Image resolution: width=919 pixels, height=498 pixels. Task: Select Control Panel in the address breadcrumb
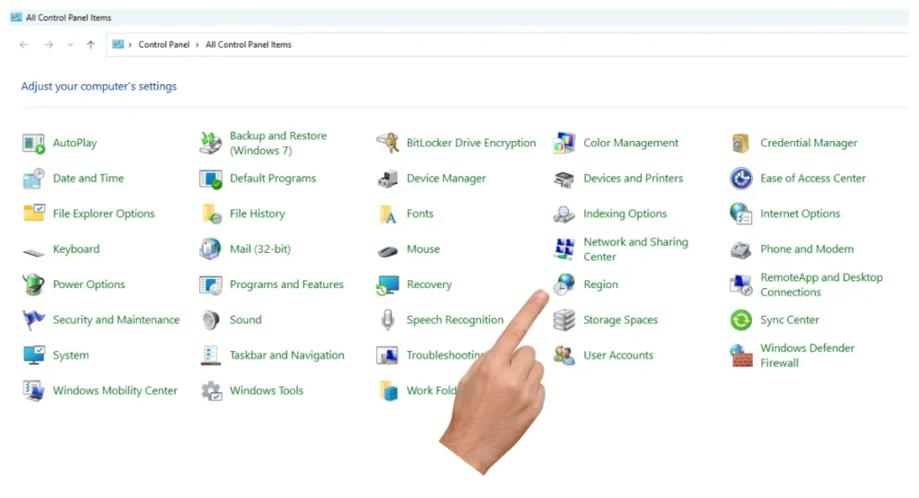point(163,45)
